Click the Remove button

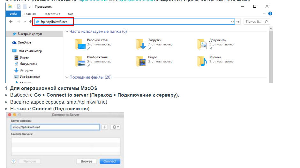click(x=30, y=161)
